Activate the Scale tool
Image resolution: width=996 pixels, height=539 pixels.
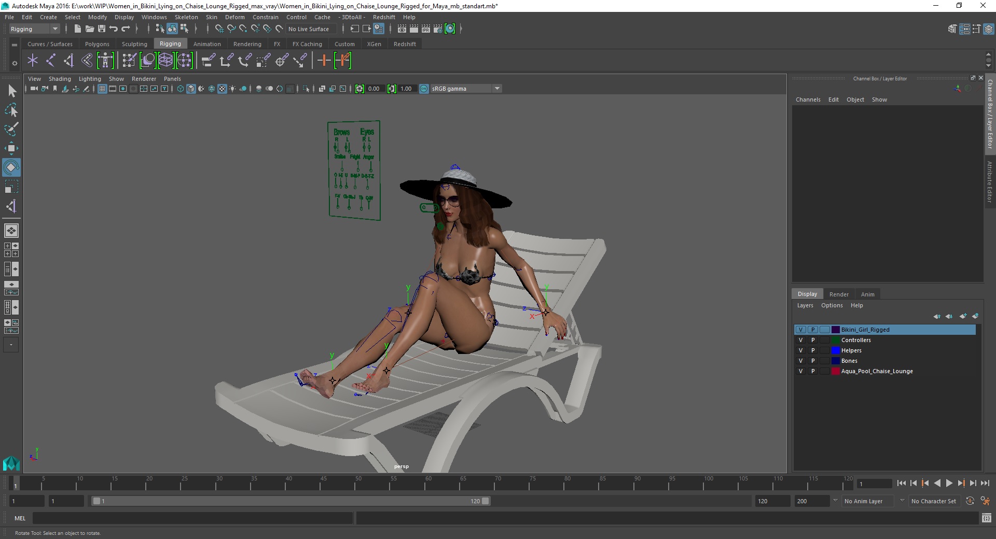click(11, 187)
